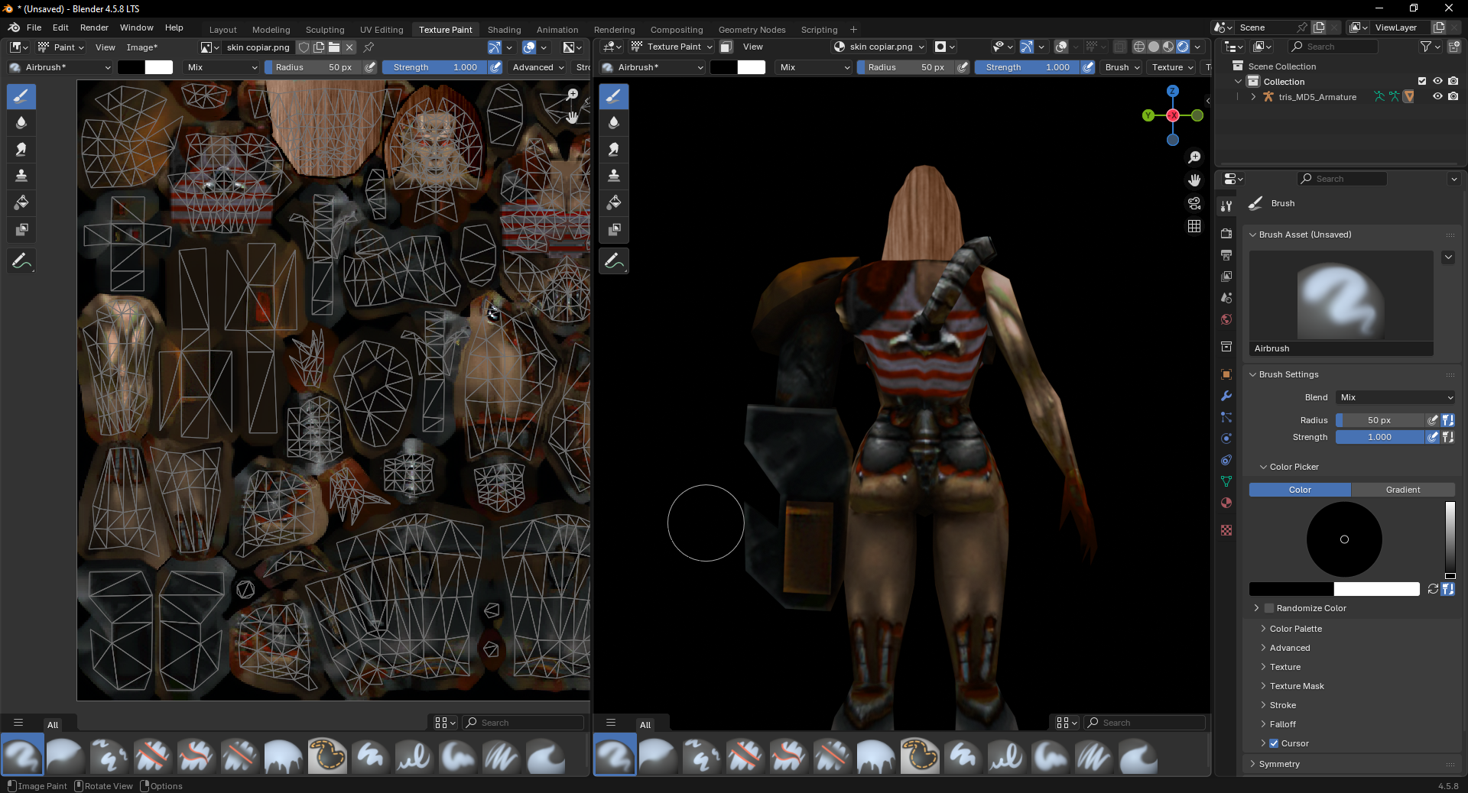The height and width of the screenshot is (793, 1468).
Task: Select the Smear tool in image editor toolbar
Action: pyautogui.click(x=21, y=150)
